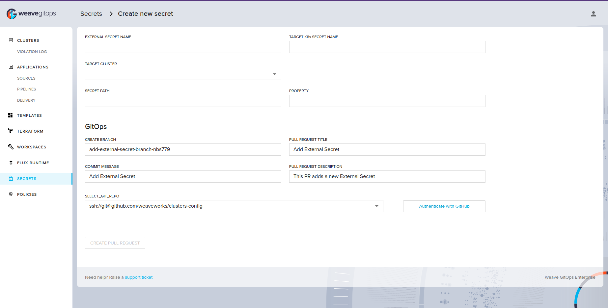Viewport: 608px width, 308px height.
Task: Click the Terraform sidebar icon
Action: click(10, 131)
